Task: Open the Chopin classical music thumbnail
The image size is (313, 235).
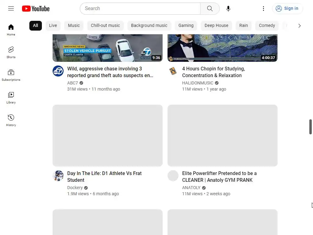Action: tap(223, 48)
